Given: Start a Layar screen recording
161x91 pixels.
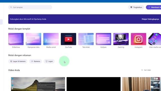Looking at the screenshot, I should tap(49, 61).
